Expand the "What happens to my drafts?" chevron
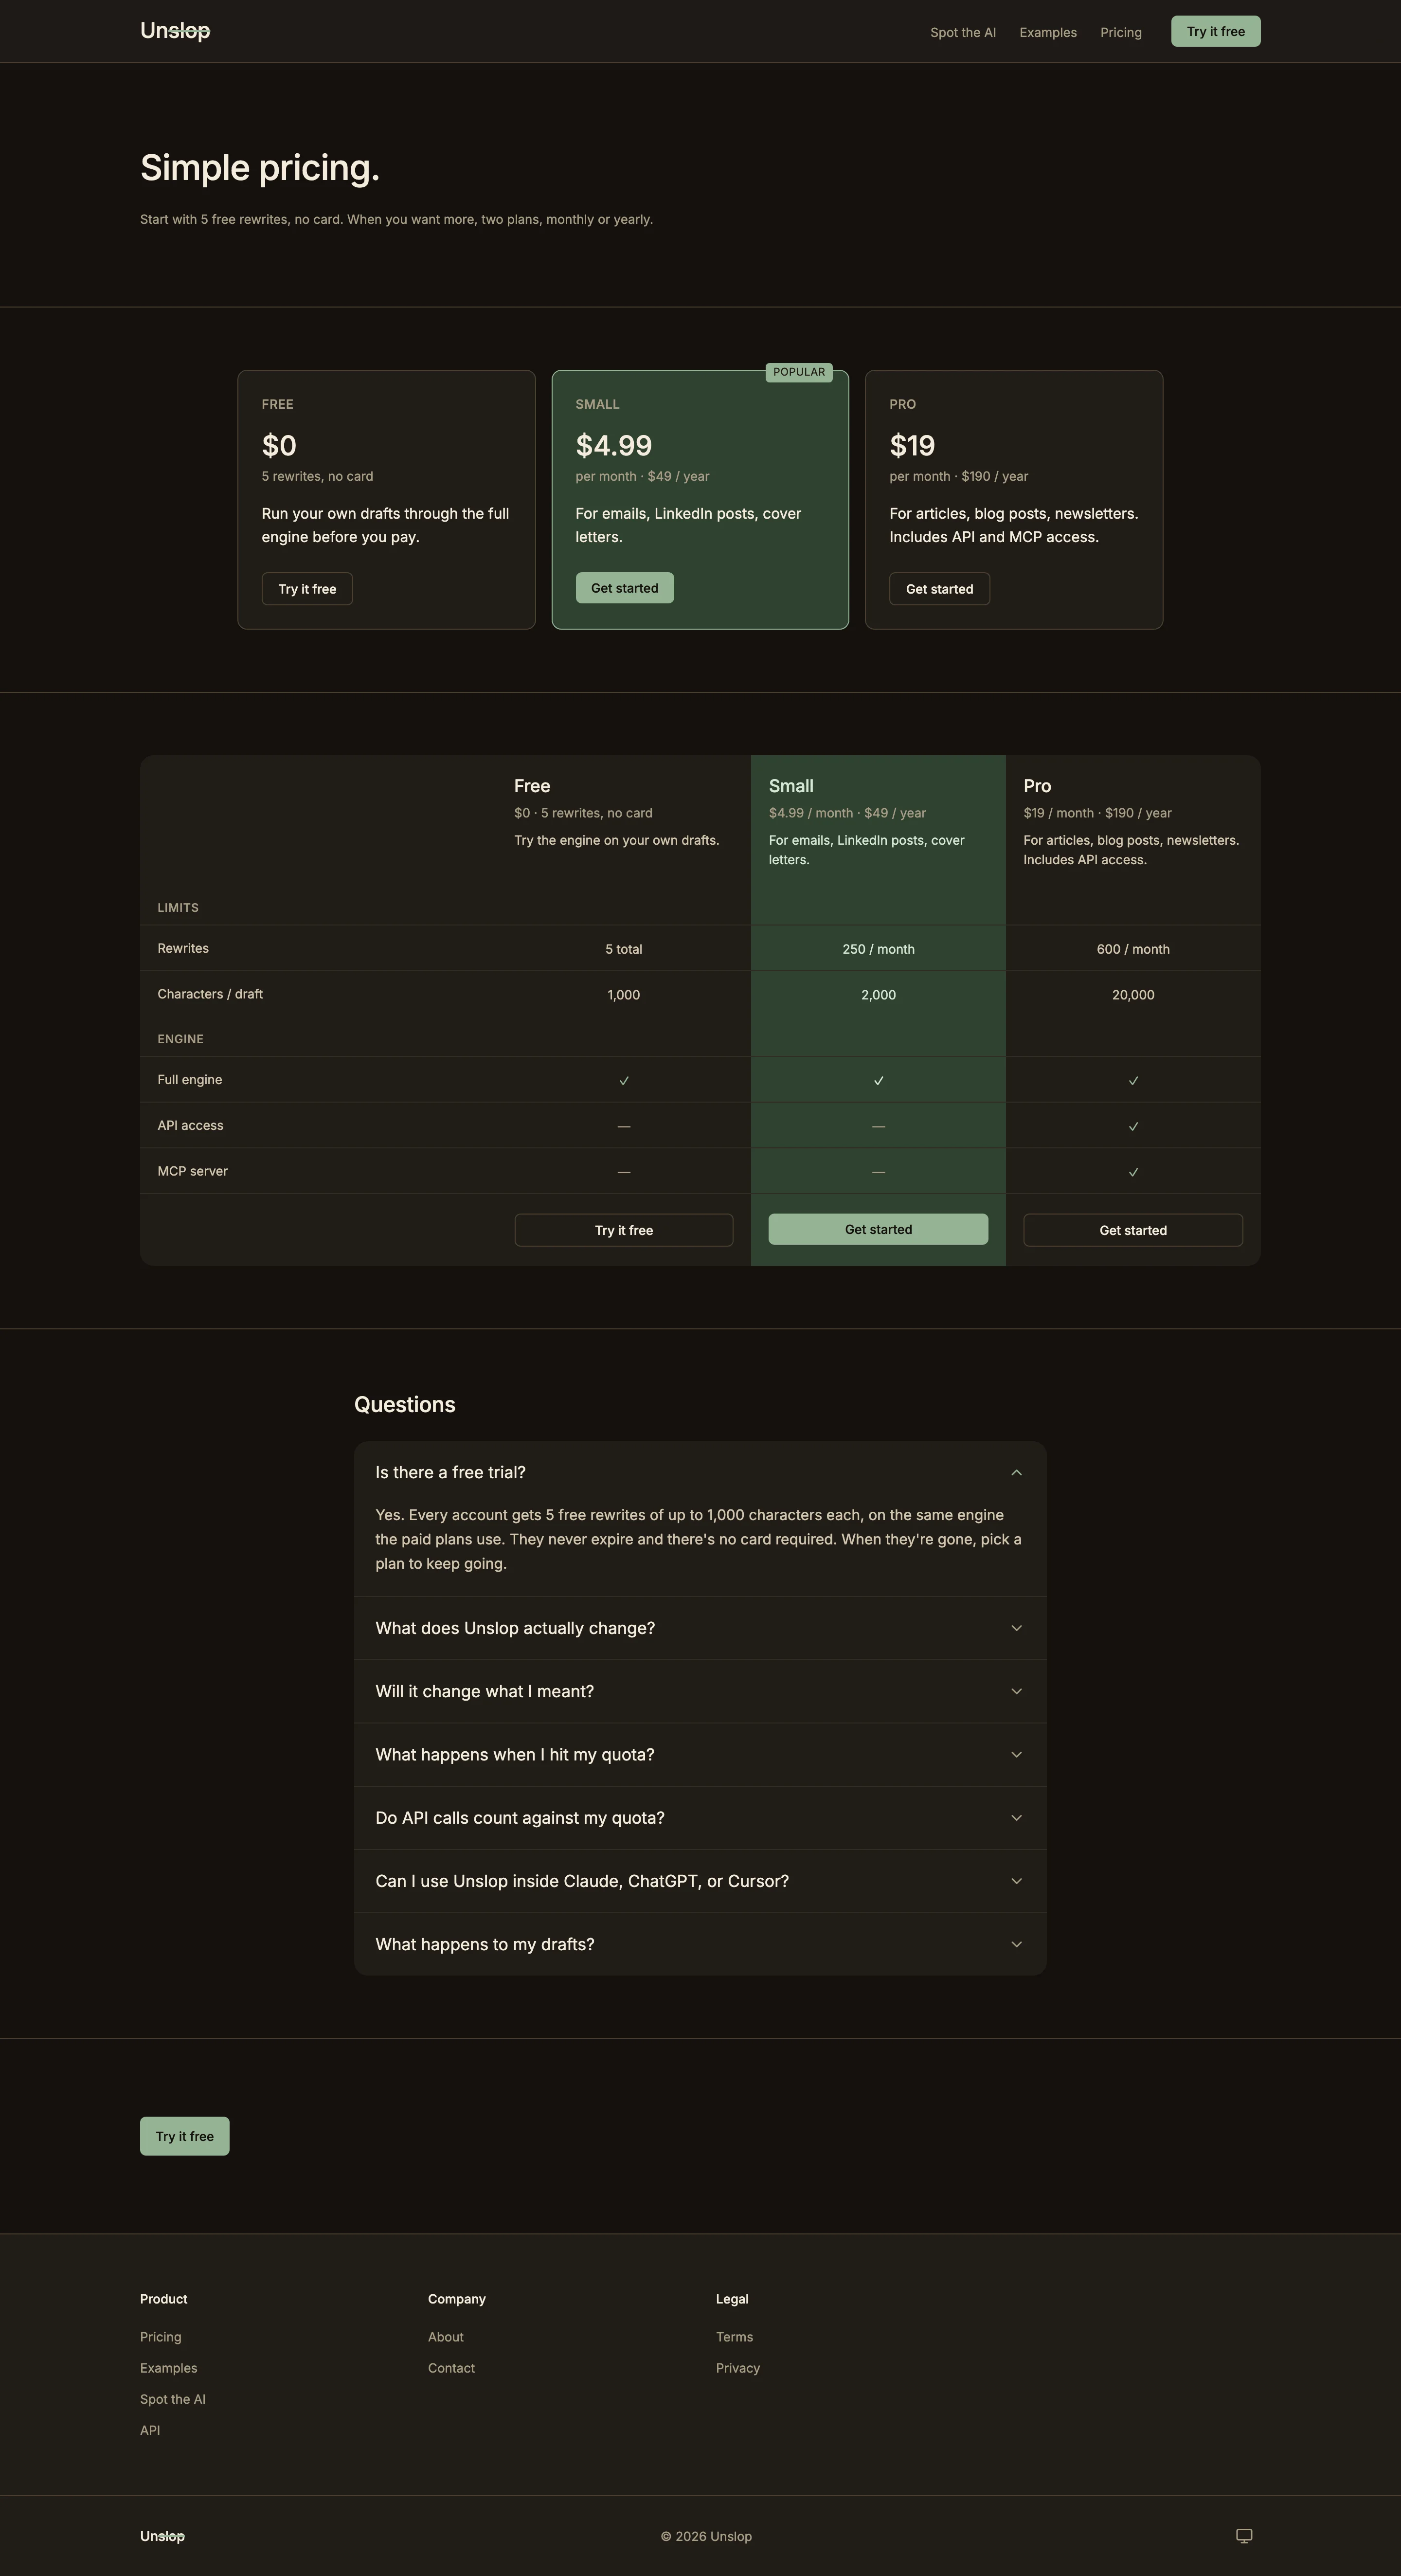The height and width of the screenshot is (2576, 1401). (x=1016, y=1944)
